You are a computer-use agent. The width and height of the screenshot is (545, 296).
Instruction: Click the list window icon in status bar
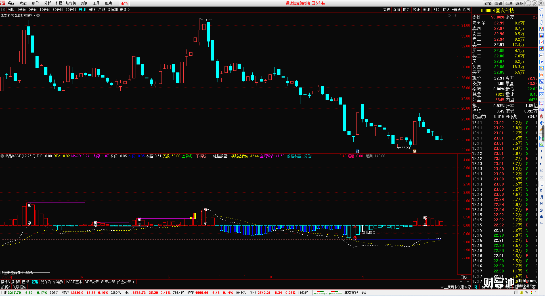tap(517, 293)
